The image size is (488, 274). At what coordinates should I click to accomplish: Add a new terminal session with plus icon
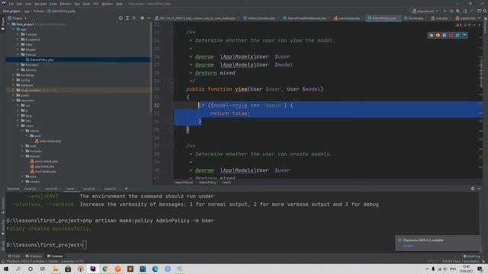click(126, 188)
